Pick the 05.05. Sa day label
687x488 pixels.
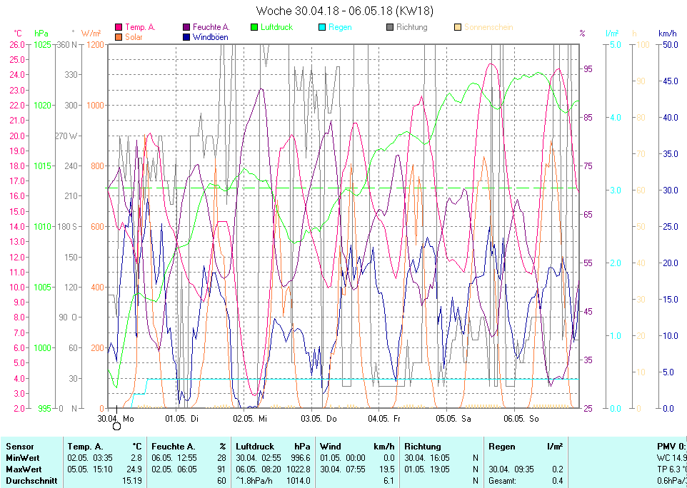pyautogui.click(x=453, y=419)
